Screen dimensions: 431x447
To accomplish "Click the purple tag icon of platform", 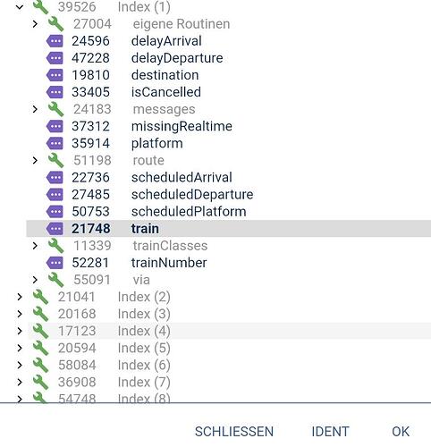I will tap(55, 143).
